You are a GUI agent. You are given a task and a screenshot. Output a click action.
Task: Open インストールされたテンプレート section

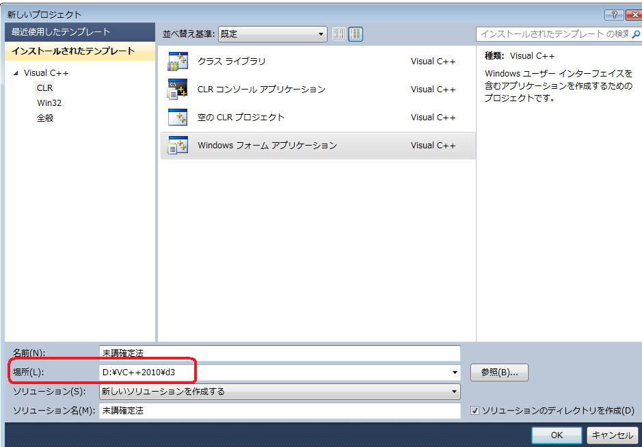coord(80,51)
